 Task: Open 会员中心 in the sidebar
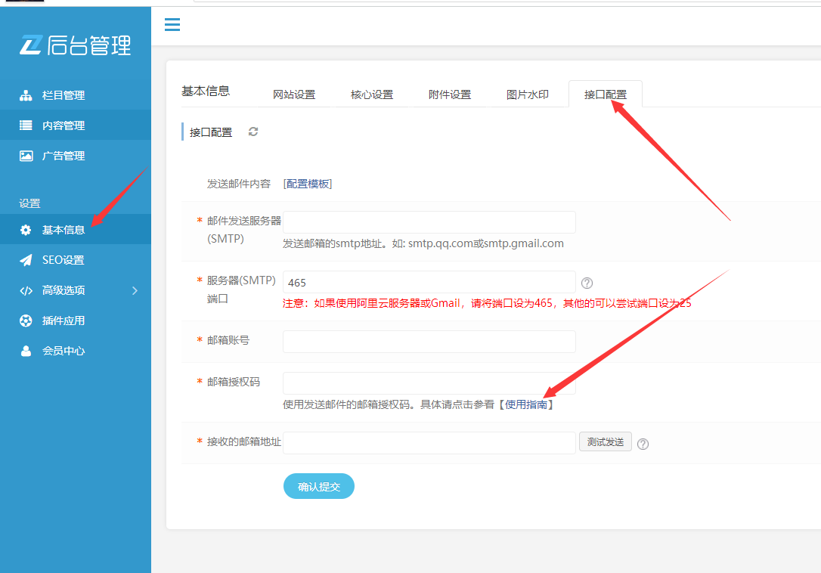[76, 351]
